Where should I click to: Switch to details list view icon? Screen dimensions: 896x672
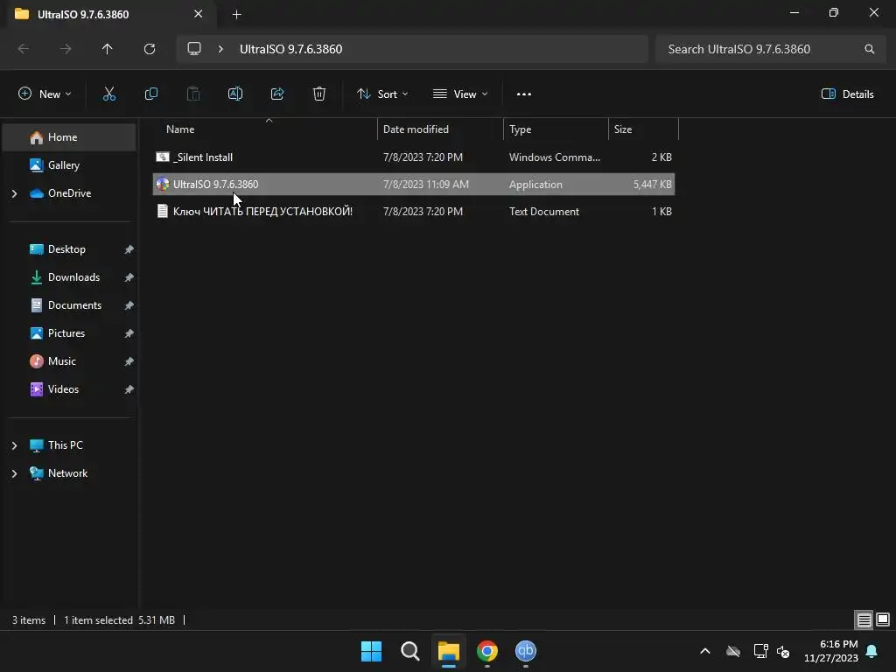[x=864, y=619]
